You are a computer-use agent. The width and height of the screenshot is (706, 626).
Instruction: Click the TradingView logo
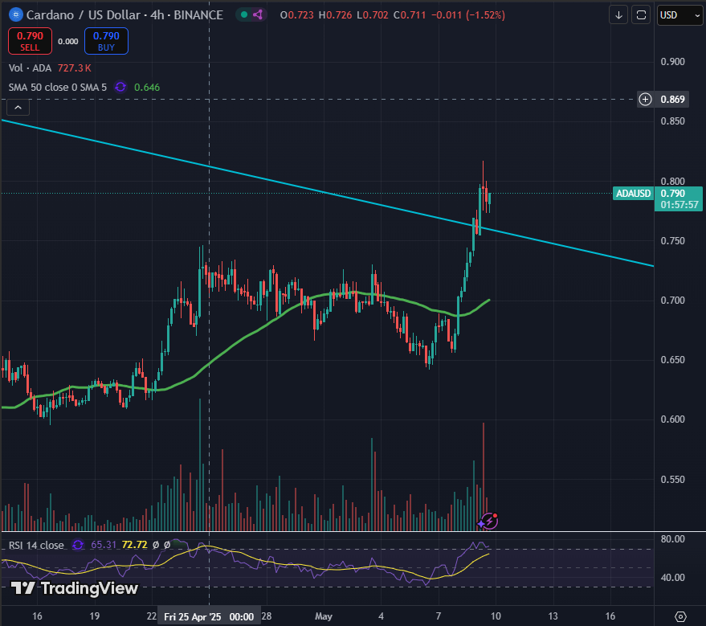(x=74, y=588)
